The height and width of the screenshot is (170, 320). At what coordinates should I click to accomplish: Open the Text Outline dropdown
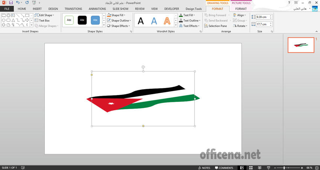coord(190,21)
